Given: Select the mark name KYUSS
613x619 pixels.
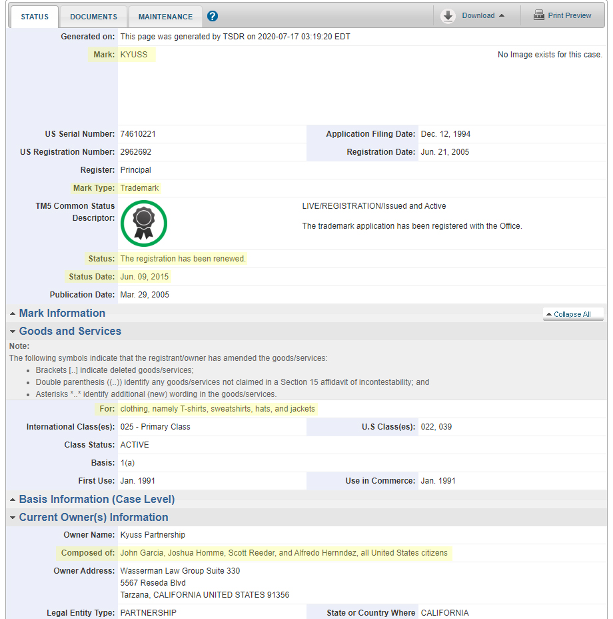Looking at the screenshot, I should 134,55.
